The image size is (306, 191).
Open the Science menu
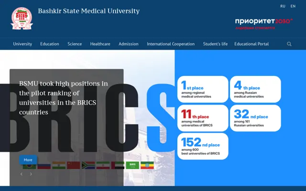75,44
